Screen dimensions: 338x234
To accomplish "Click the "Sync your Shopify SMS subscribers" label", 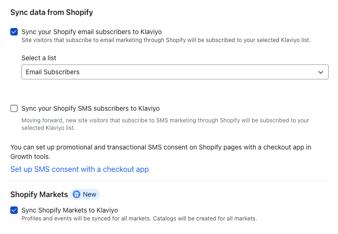I will 91,108.
